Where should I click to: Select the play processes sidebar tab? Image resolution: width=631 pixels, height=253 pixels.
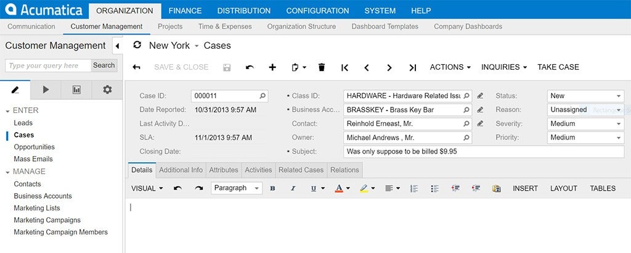tap(46, 90)
